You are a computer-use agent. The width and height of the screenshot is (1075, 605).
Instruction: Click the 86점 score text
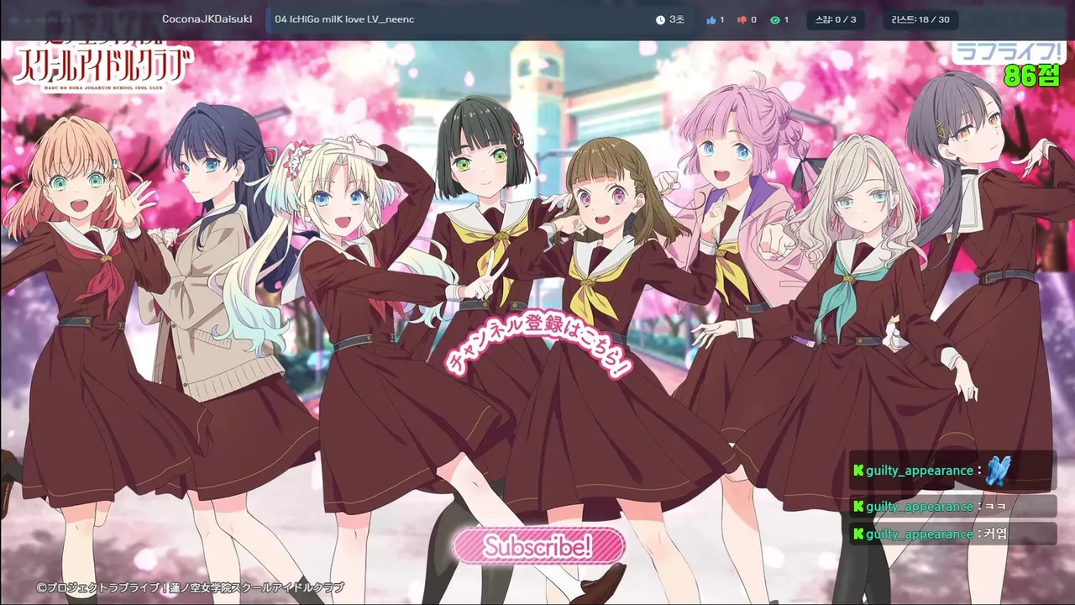(x=1033, y=76)
